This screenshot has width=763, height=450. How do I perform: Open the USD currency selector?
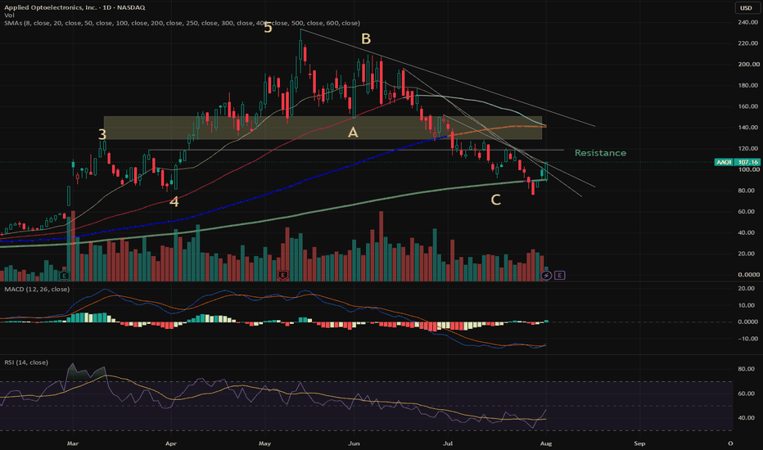click(x=746, y=8)
